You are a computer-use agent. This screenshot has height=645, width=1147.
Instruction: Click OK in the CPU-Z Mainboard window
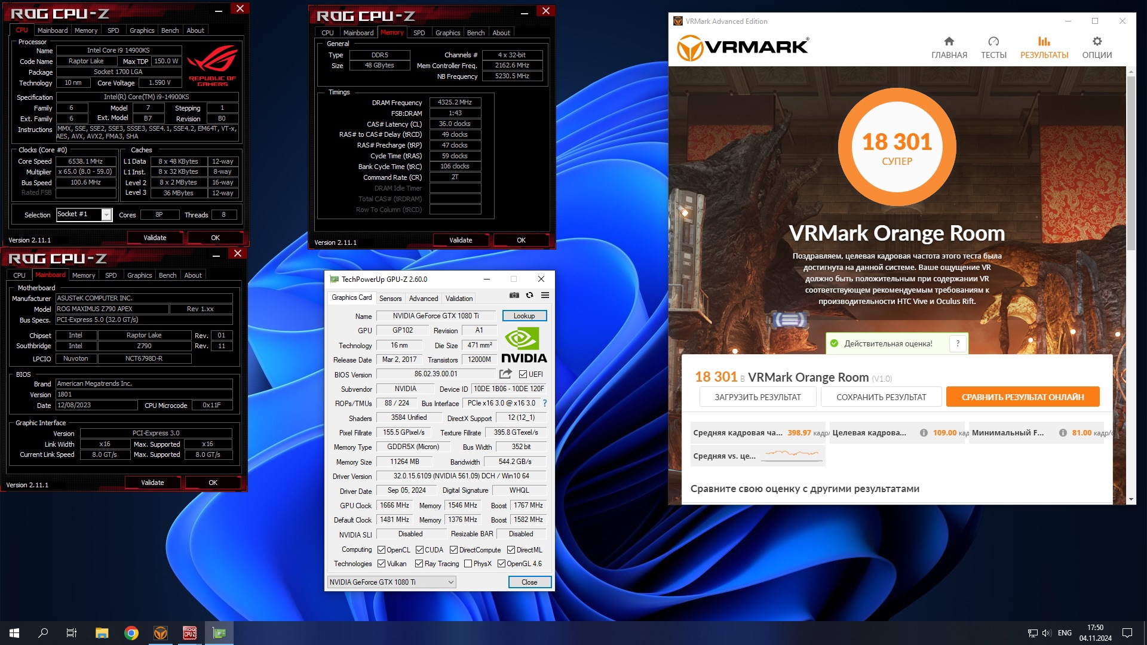213,483
